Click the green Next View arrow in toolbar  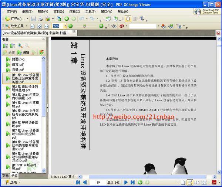click(74, 19)
